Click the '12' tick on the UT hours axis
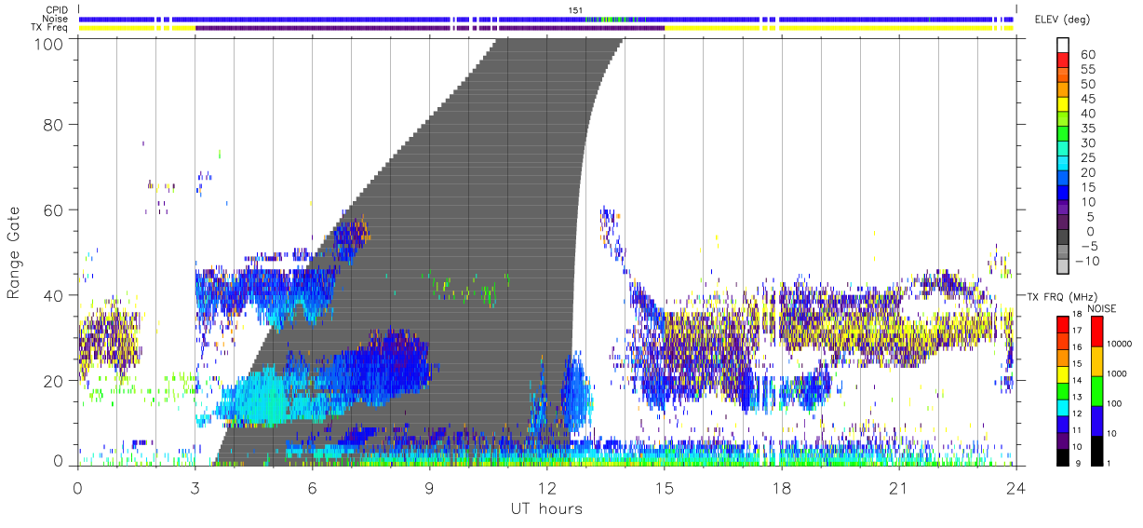Viewport: 1143px width, 528px height. tap(546, 487)
